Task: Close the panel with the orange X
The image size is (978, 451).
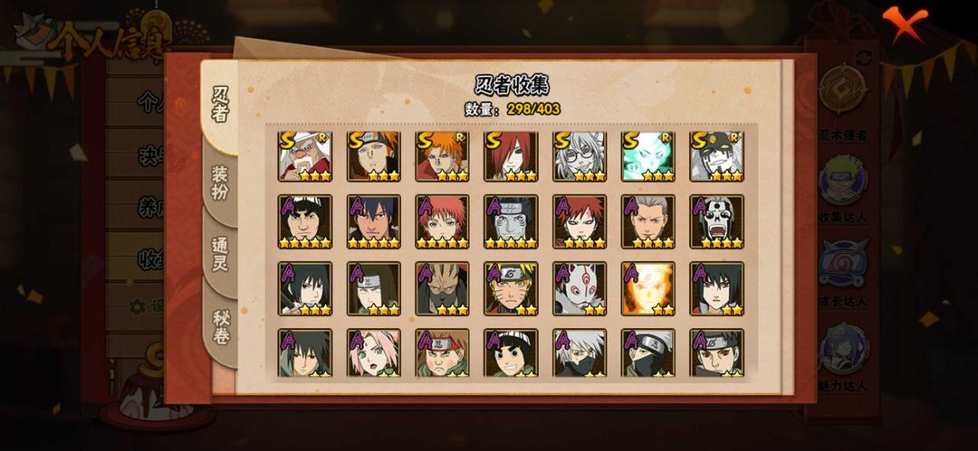Action: pyautogui.click(x=905, y=23)
